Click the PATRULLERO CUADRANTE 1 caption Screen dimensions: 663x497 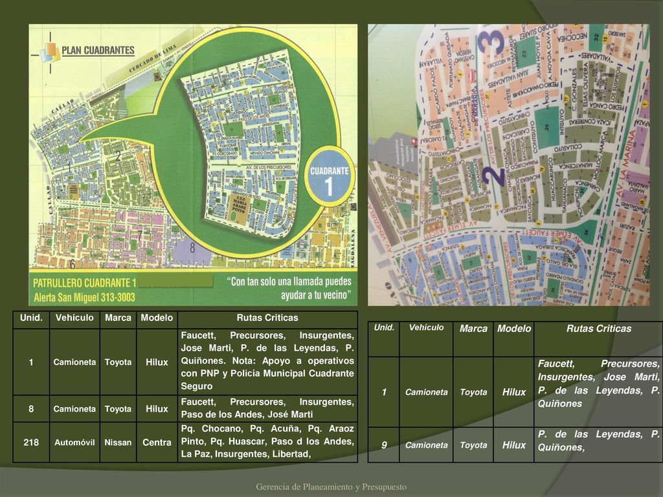coord(85,283)
